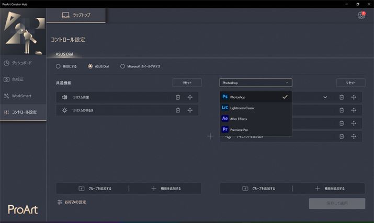The width and height of the screenshot is (374, 223).
Task: Click the お好みの設定 preferences icon
Action: click(60, 202)
